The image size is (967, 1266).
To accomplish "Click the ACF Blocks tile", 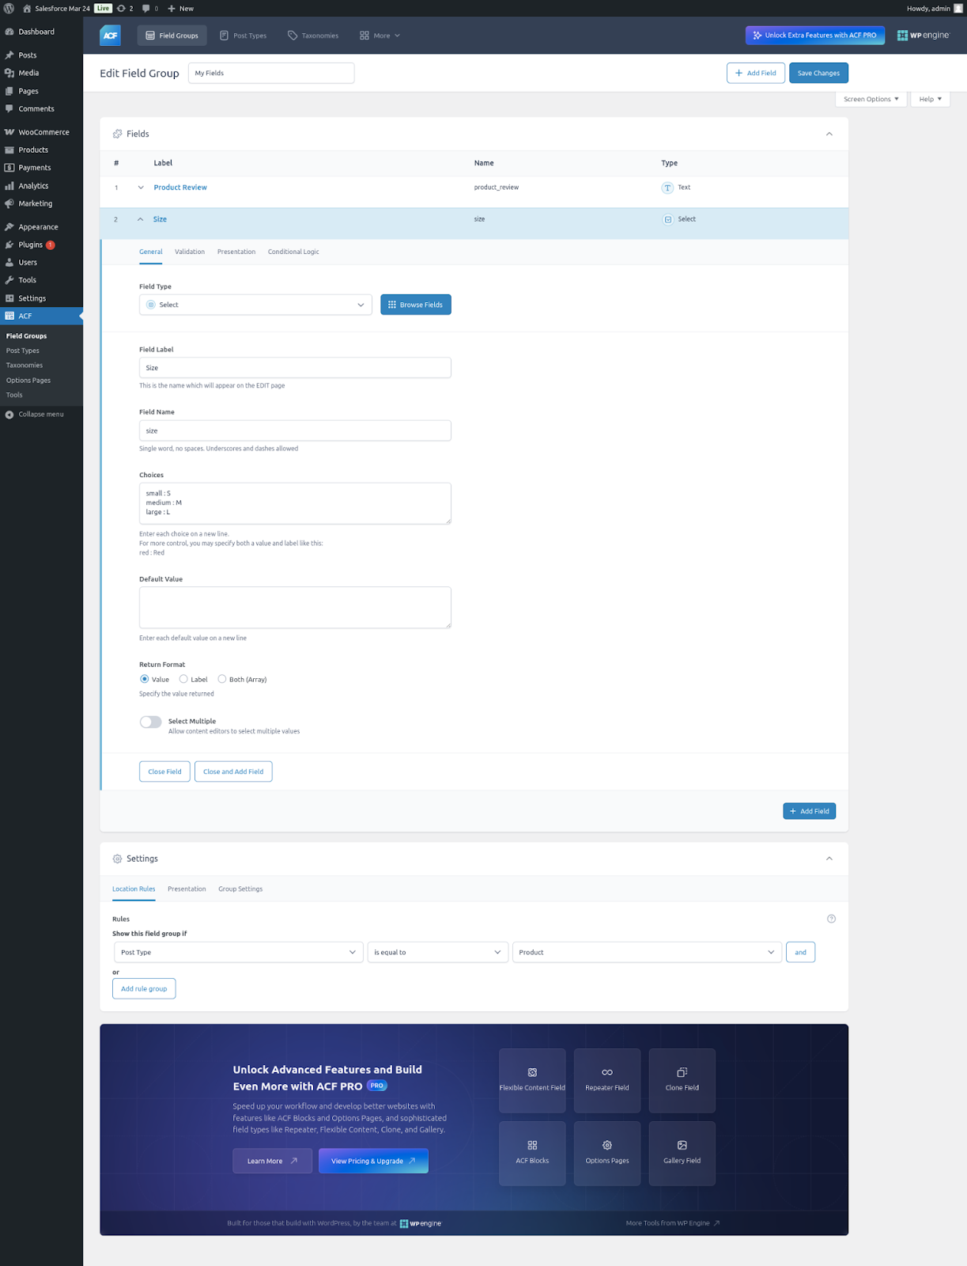I will [532, 1153].
